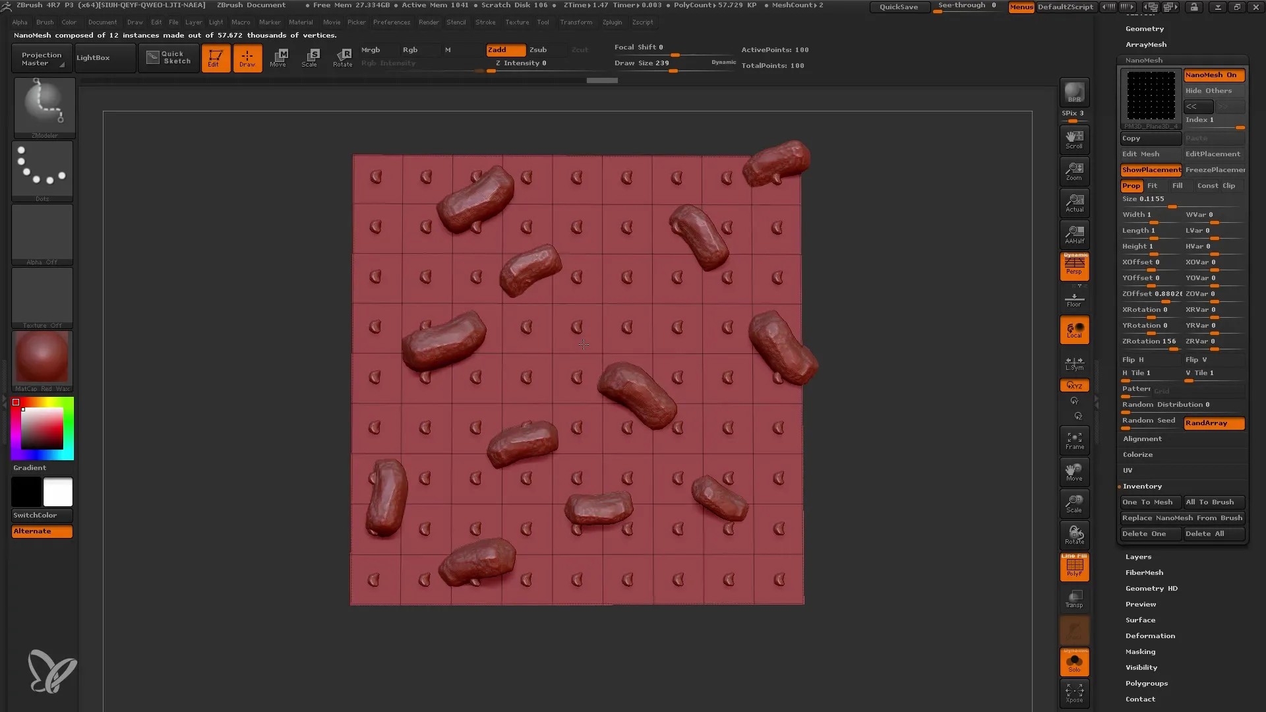Click the Local transformation icon
The width and height of the screenshot is (1266, 712).
(1074, 331)
